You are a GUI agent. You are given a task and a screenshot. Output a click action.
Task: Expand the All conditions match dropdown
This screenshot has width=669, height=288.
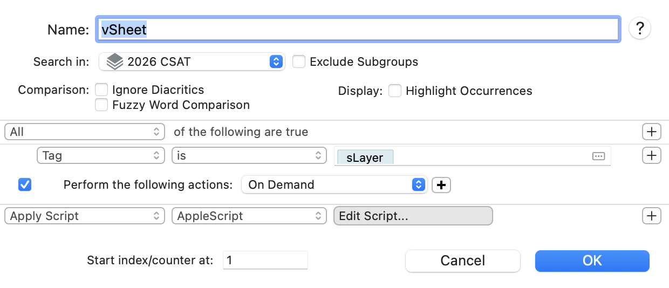[87, 132]
